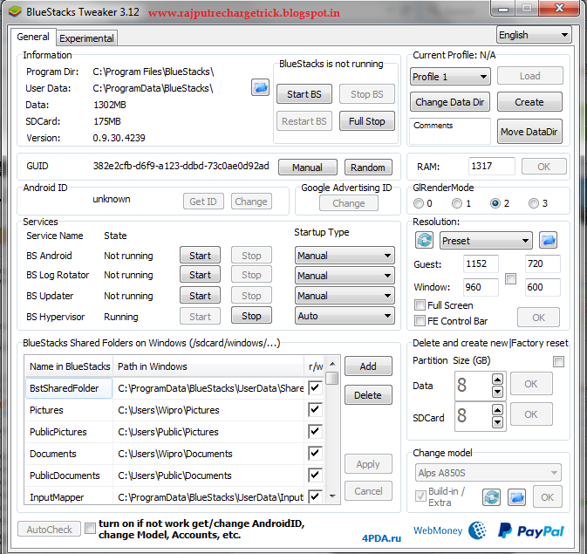Click the Window height field 600
This screenshot has height=554, width=587.
pos(543,287)
